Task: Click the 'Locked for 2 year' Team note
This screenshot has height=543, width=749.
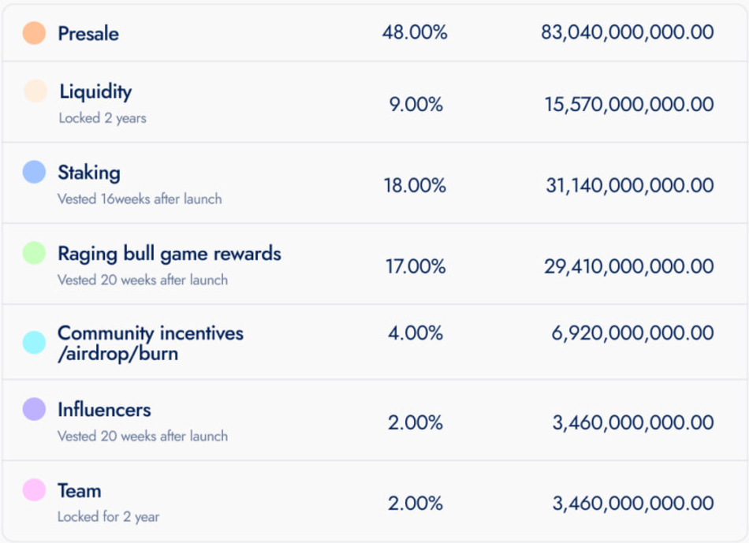Action: tap(109, 517)
